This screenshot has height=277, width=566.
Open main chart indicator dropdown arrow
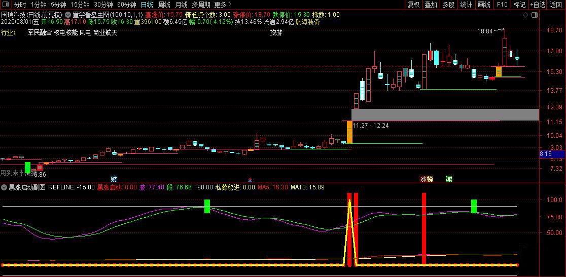pos(68,15)
